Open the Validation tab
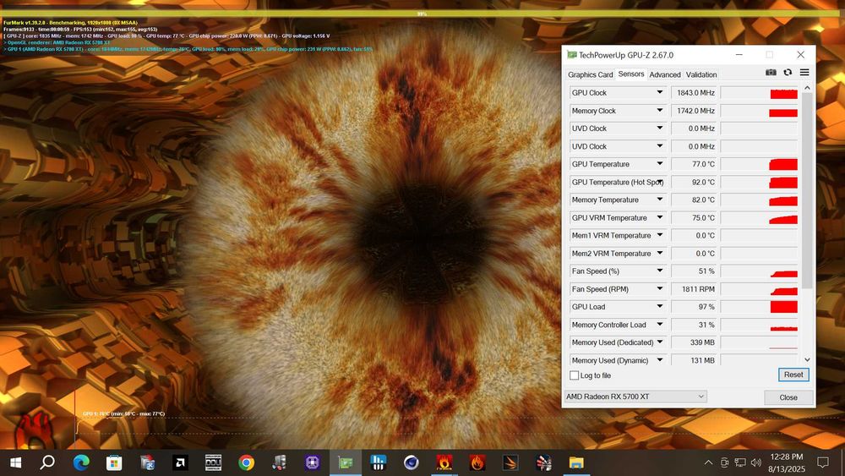The image size is (845, 476). (701, 74)
